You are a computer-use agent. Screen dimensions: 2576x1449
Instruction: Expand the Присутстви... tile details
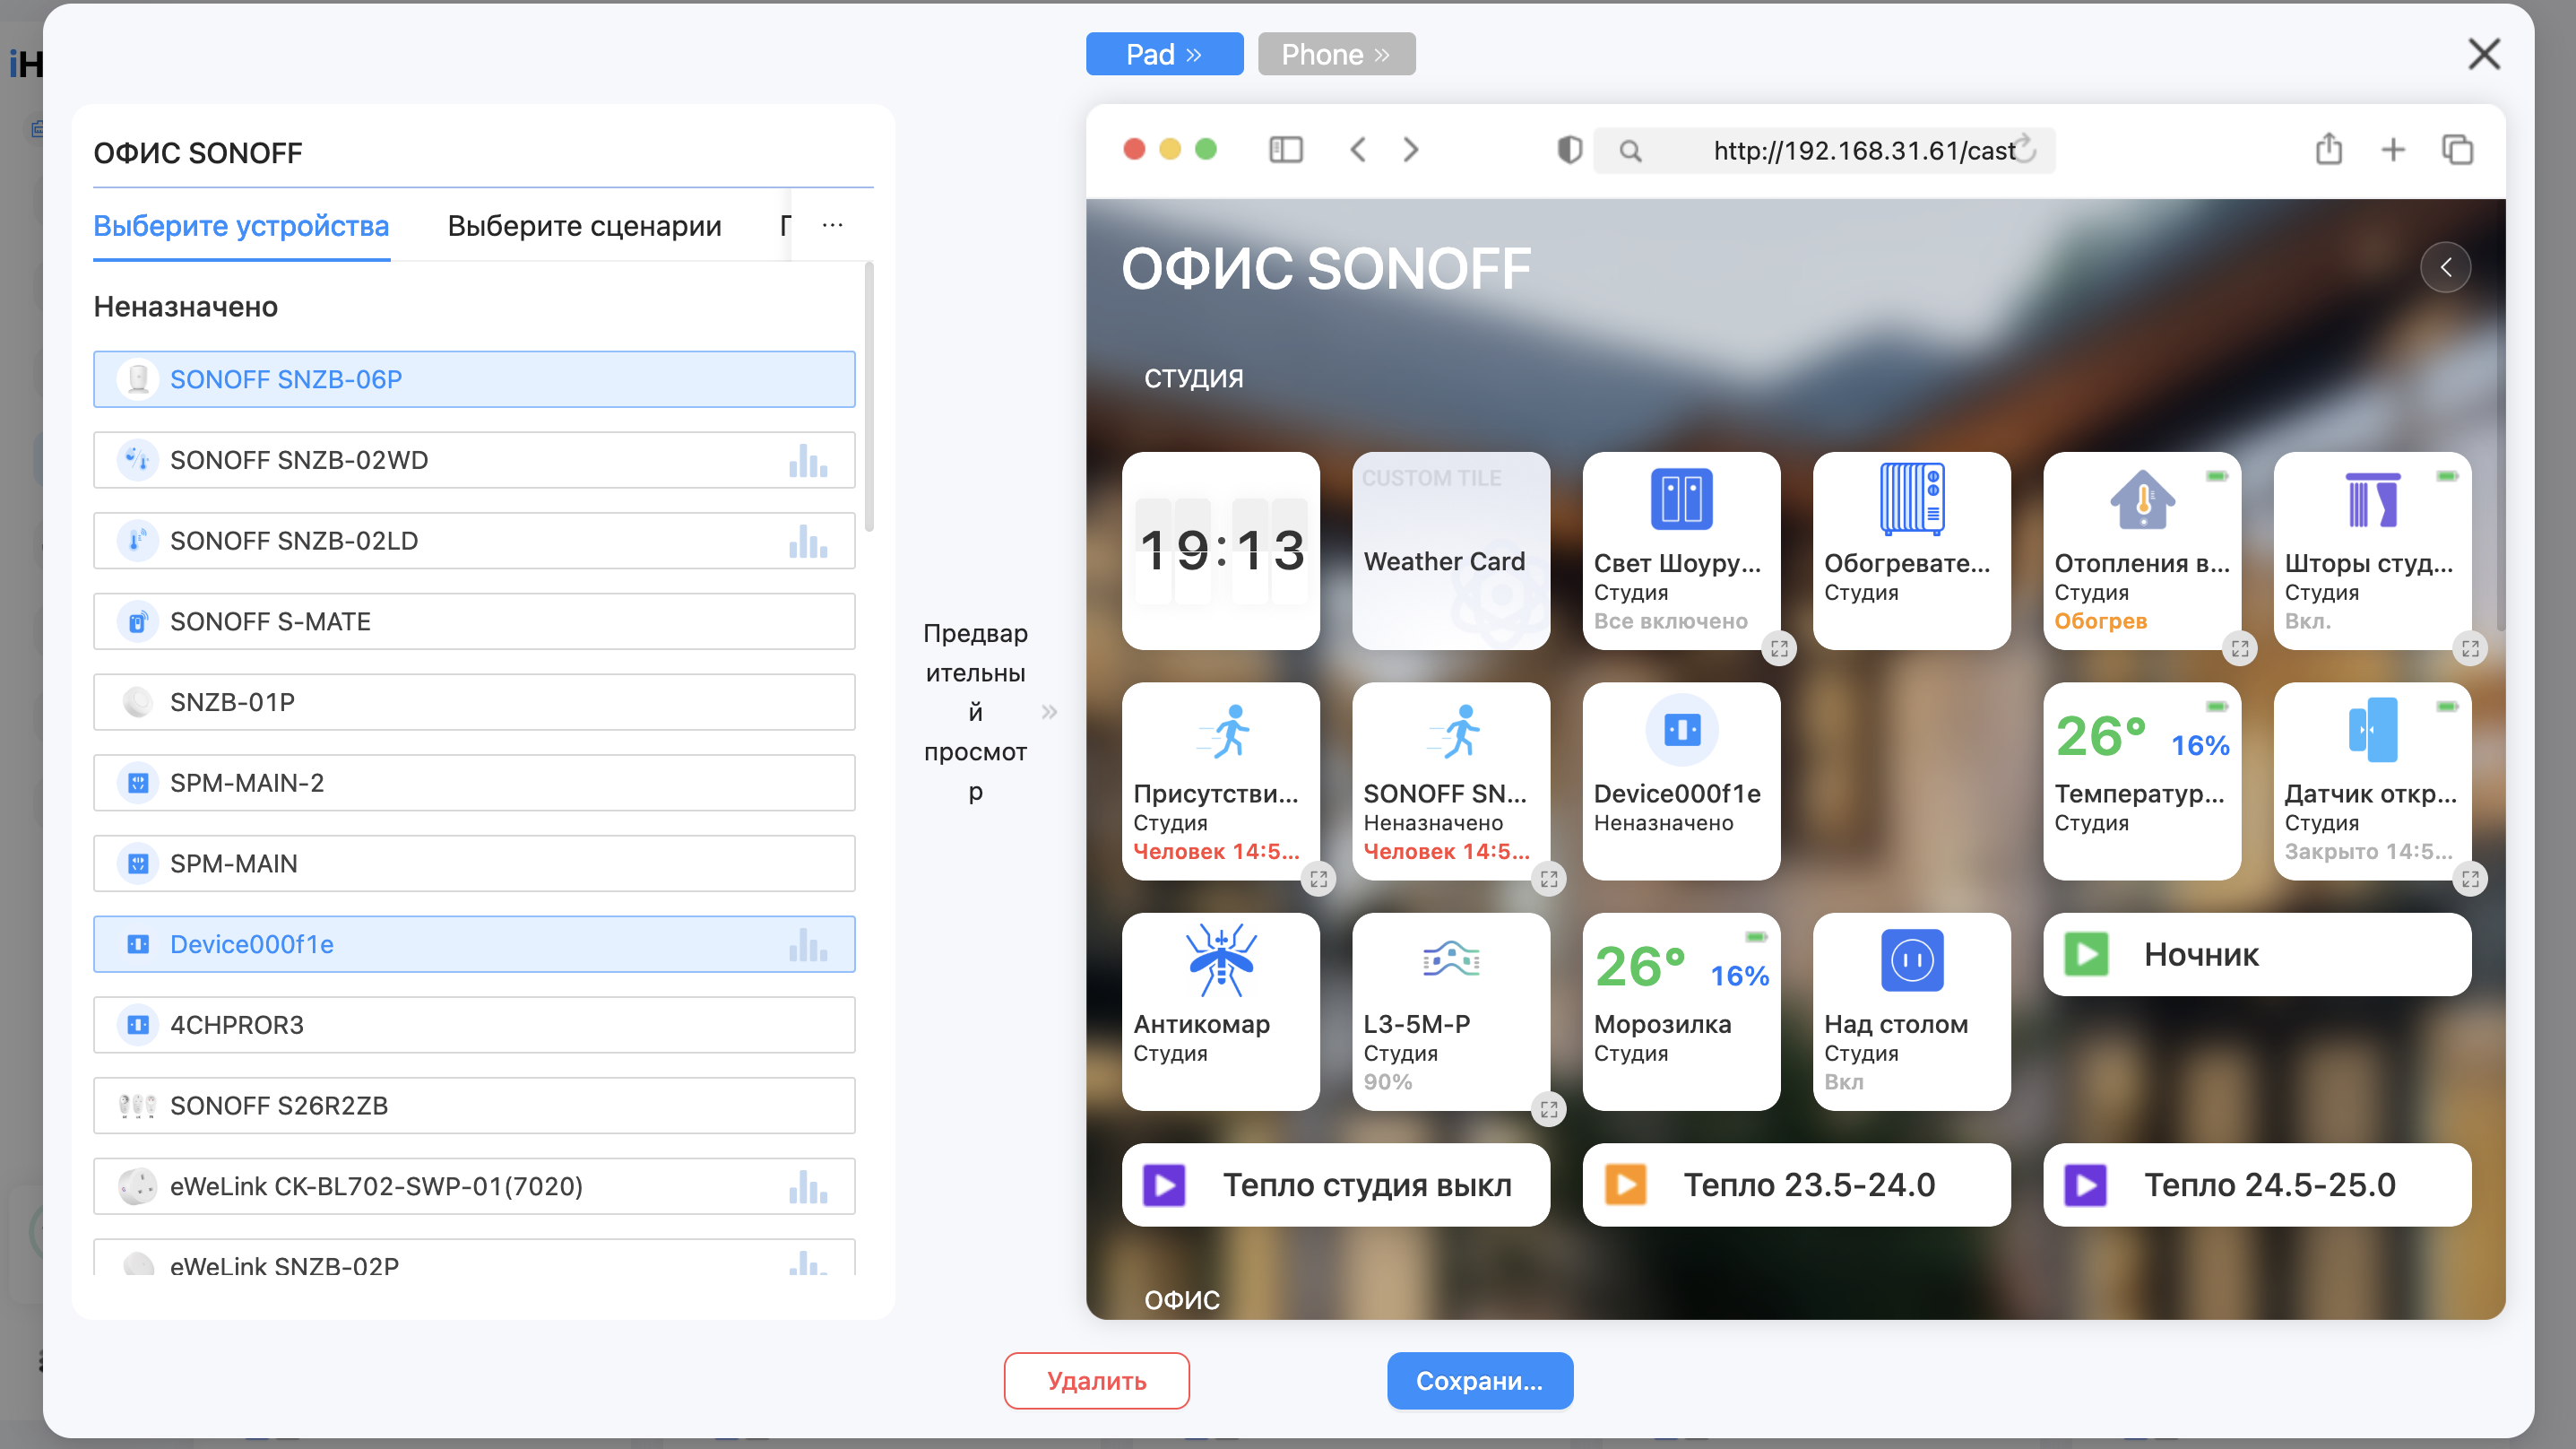point(1319,880)
